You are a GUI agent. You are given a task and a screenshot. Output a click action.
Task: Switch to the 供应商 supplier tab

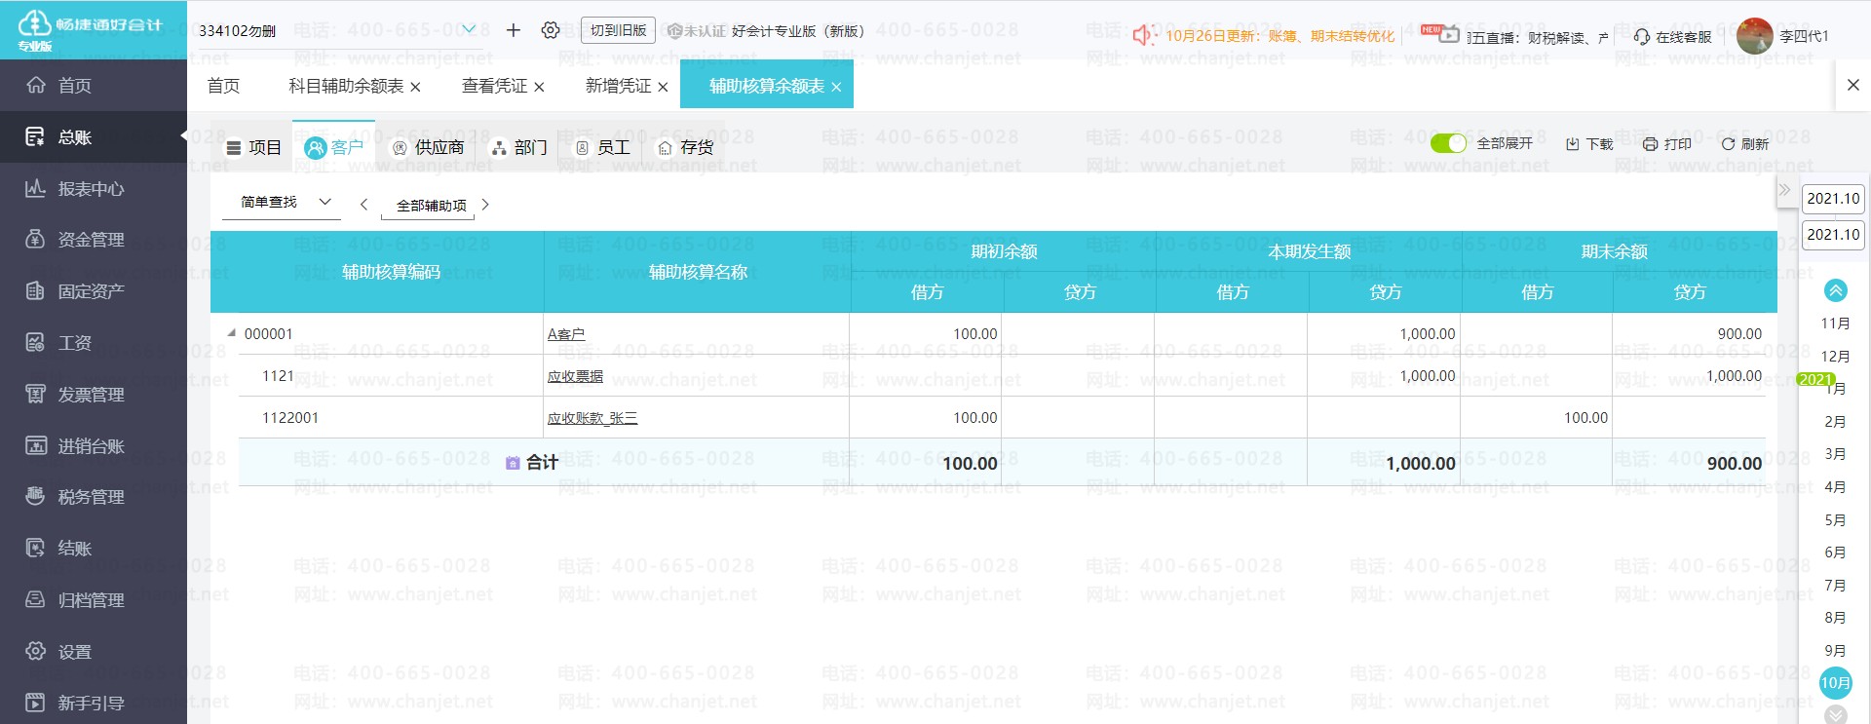[x=428, y=147]
